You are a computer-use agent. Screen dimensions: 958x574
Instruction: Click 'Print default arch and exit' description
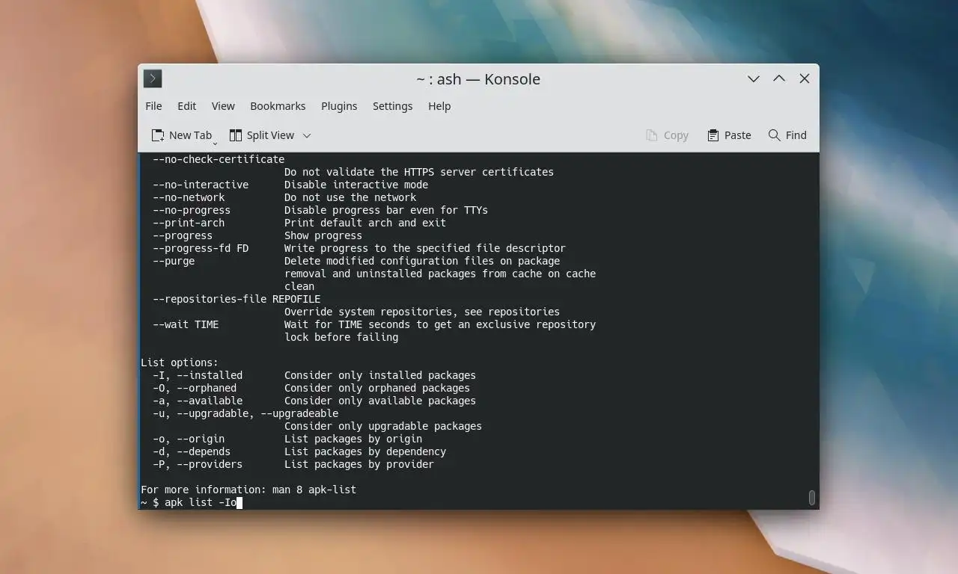click(365, 223)
